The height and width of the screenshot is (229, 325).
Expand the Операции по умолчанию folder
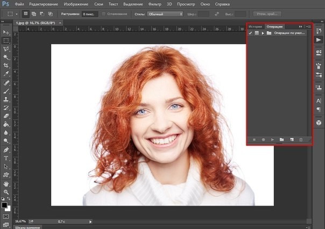(x=263, y=33)
